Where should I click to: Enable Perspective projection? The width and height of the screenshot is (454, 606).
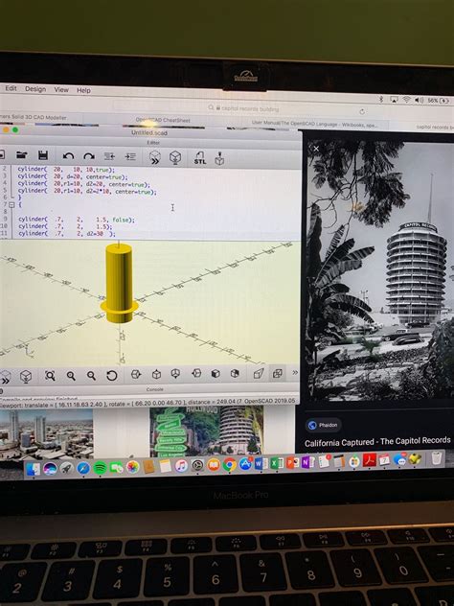pos(259,373)
